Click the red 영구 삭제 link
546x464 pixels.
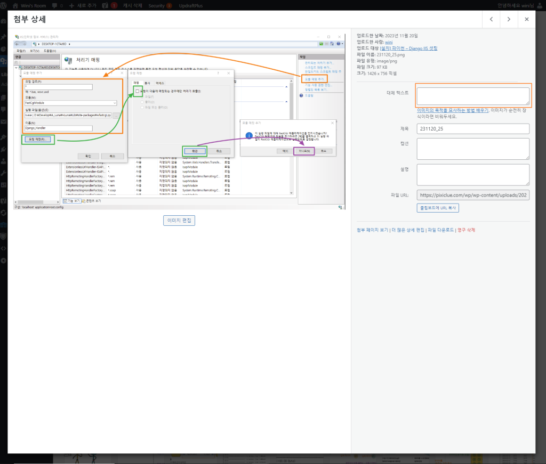click(x=466, y=230)
